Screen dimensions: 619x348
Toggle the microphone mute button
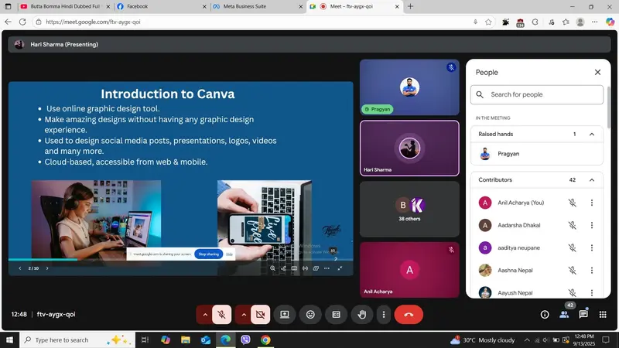pos(222,315)
